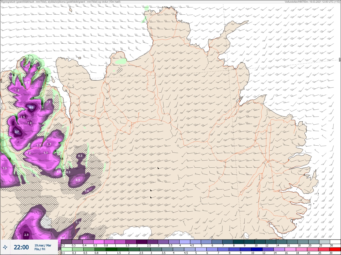Click the '3.7' precipitation value on the map
This screenshot has height=255, width=341.
click(17, 132)
